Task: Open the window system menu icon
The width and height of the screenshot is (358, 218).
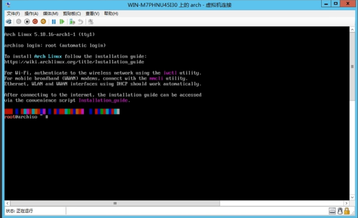Action: [8, 4]
